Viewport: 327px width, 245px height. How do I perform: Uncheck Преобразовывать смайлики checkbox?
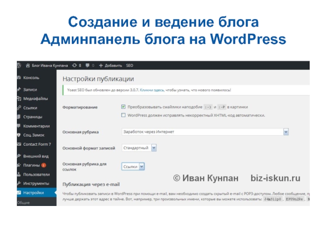(x=123, y=107)
